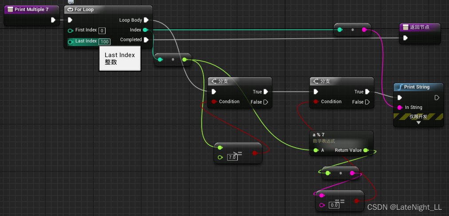Click the Print Multiple 7 exec output pin
The image size is (449, 216).
click(x=53, y=20)
